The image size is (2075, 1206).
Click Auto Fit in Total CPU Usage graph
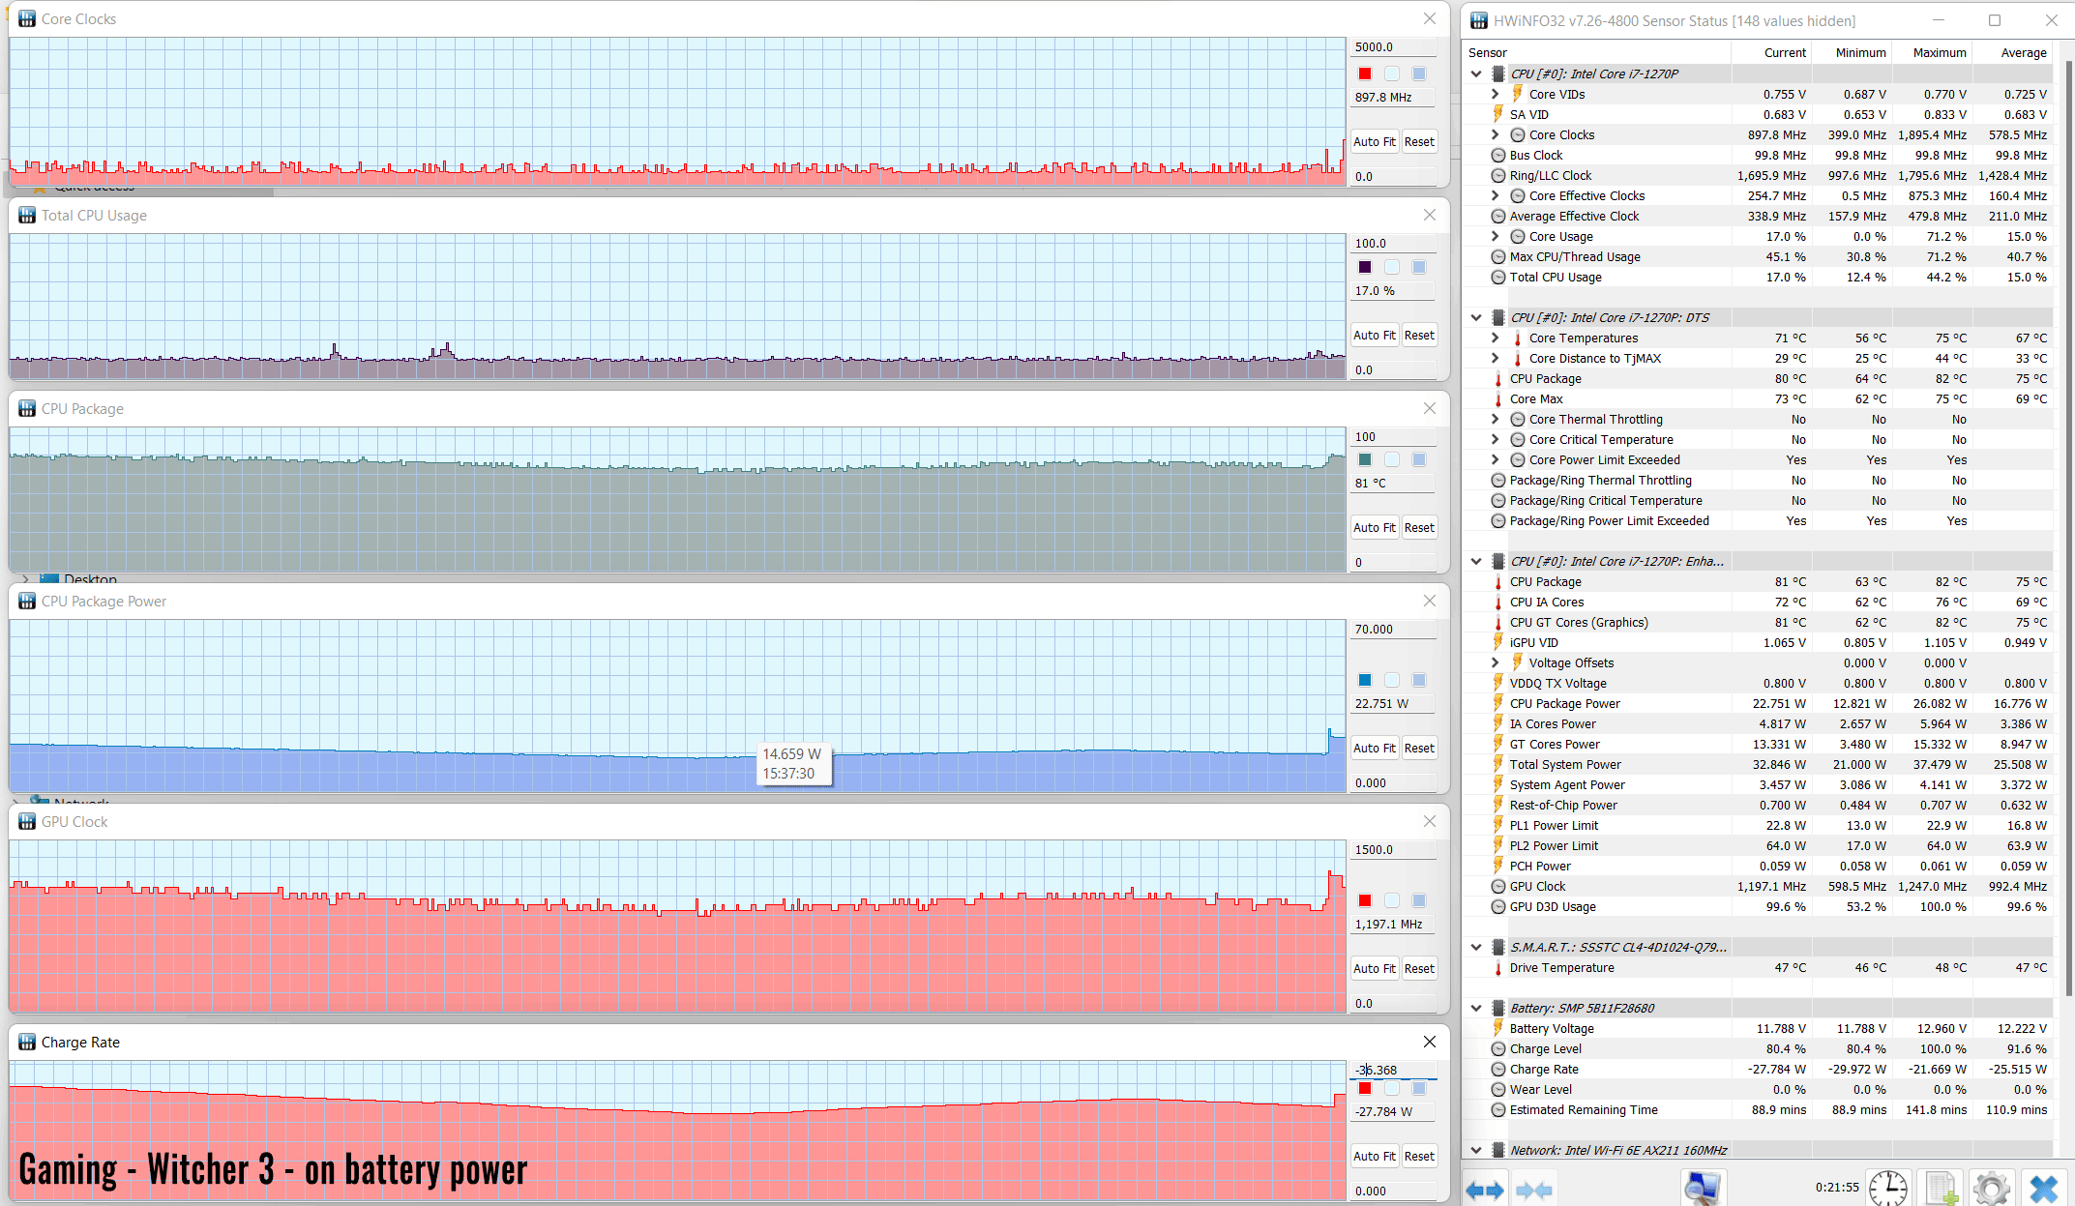pyautogui.click(x=1374, y=335)
